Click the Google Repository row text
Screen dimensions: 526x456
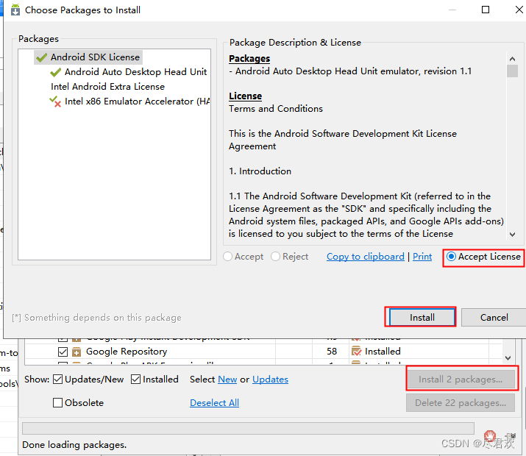click(x=127, y=352)
